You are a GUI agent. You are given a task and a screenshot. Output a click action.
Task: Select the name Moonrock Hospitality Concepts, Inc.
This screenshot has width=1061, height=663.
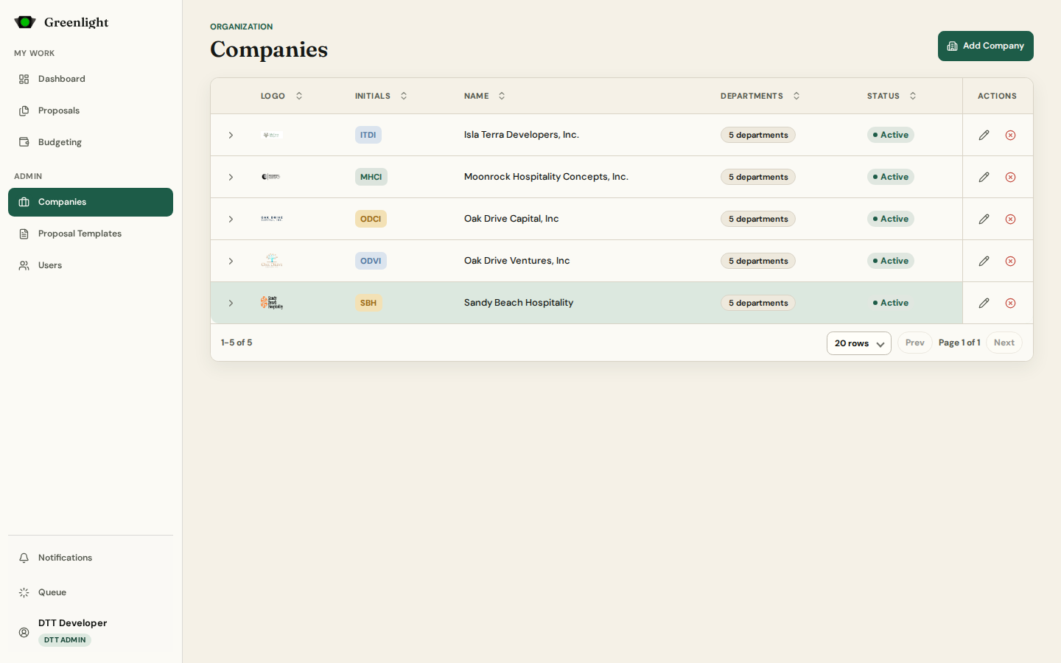[546, 177]
